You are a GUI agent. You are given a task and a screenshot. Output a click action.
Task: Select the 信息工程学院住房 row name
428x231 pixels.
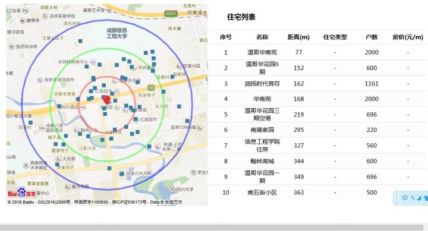pos(262,145)
